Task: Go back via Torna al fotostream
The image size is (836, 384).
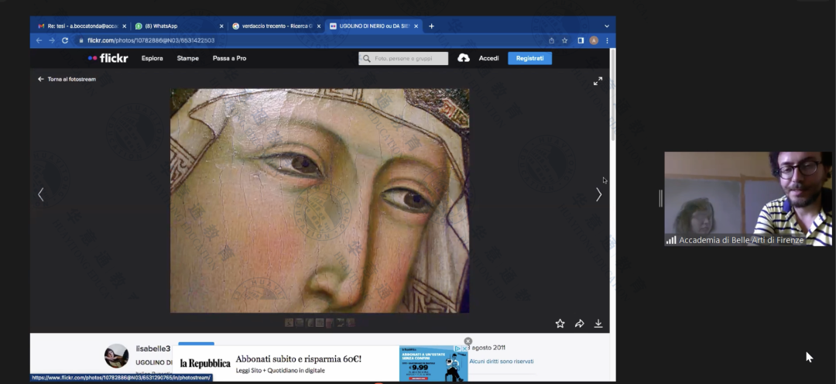Action: point(67,79)
